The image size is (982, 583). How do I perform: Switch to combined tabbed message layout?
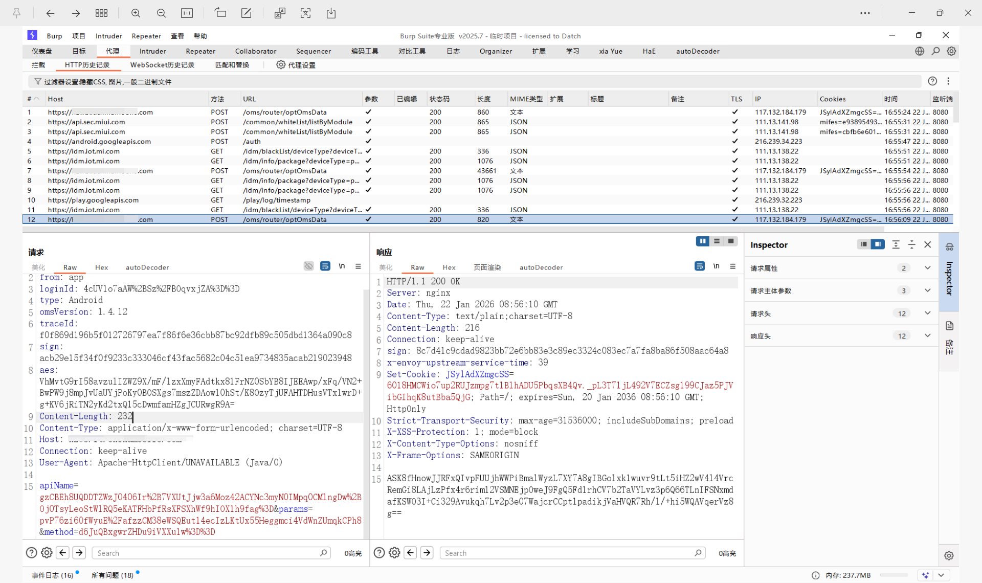731,241
